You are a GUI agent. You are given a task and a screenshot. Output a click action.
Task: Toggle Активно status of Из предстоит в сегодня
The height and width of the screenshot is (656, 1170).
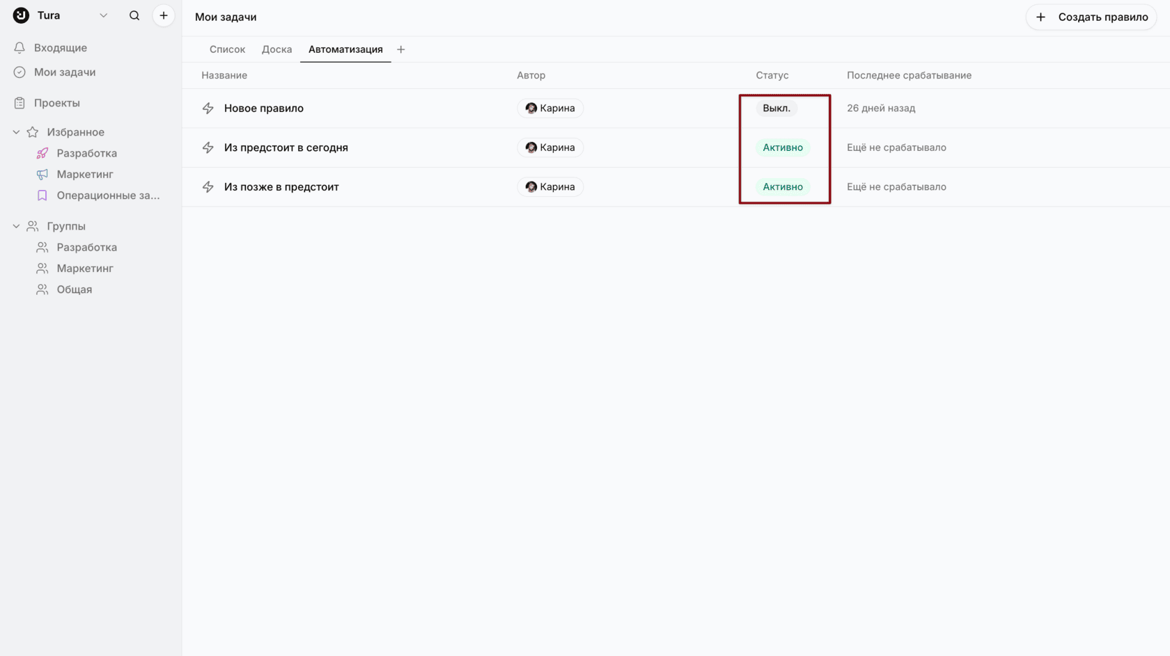(x=783, y=147)
